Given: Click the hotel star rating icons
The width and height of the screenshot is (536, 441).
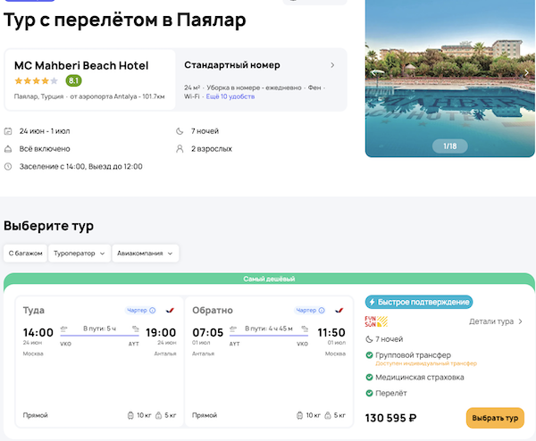Looking at the screenshot, I should coord(38,80).
